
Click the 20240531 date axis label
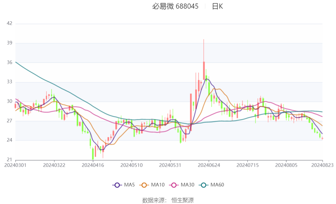[x=170, y=165]
